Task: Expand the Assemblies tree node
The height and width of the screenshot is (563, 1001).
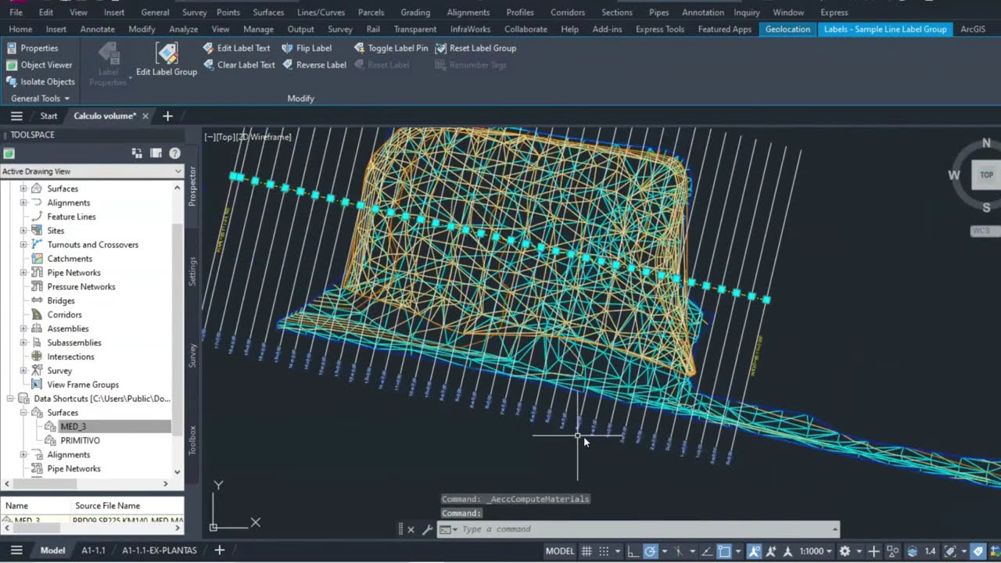Action: [23, 328]
